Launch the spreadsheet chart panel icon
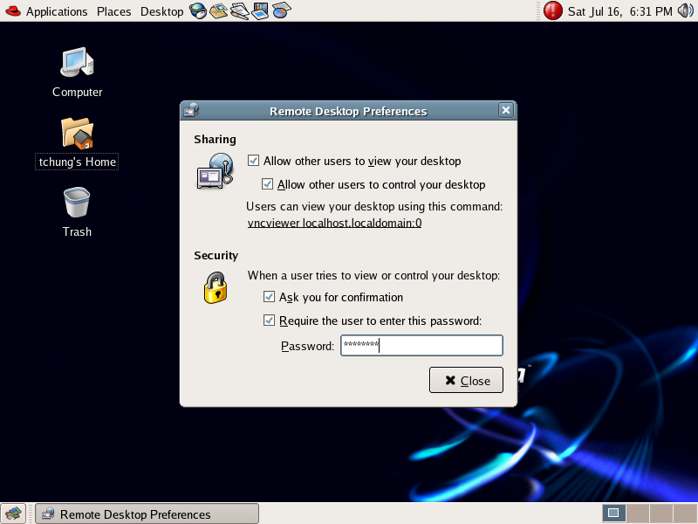The width and height of the screenshot is (698, 524). 281,10
